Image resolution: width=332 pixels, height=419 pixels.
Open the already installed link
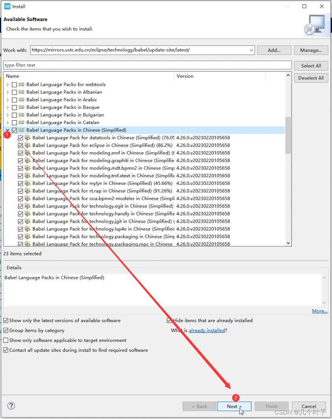pos(207,330)
